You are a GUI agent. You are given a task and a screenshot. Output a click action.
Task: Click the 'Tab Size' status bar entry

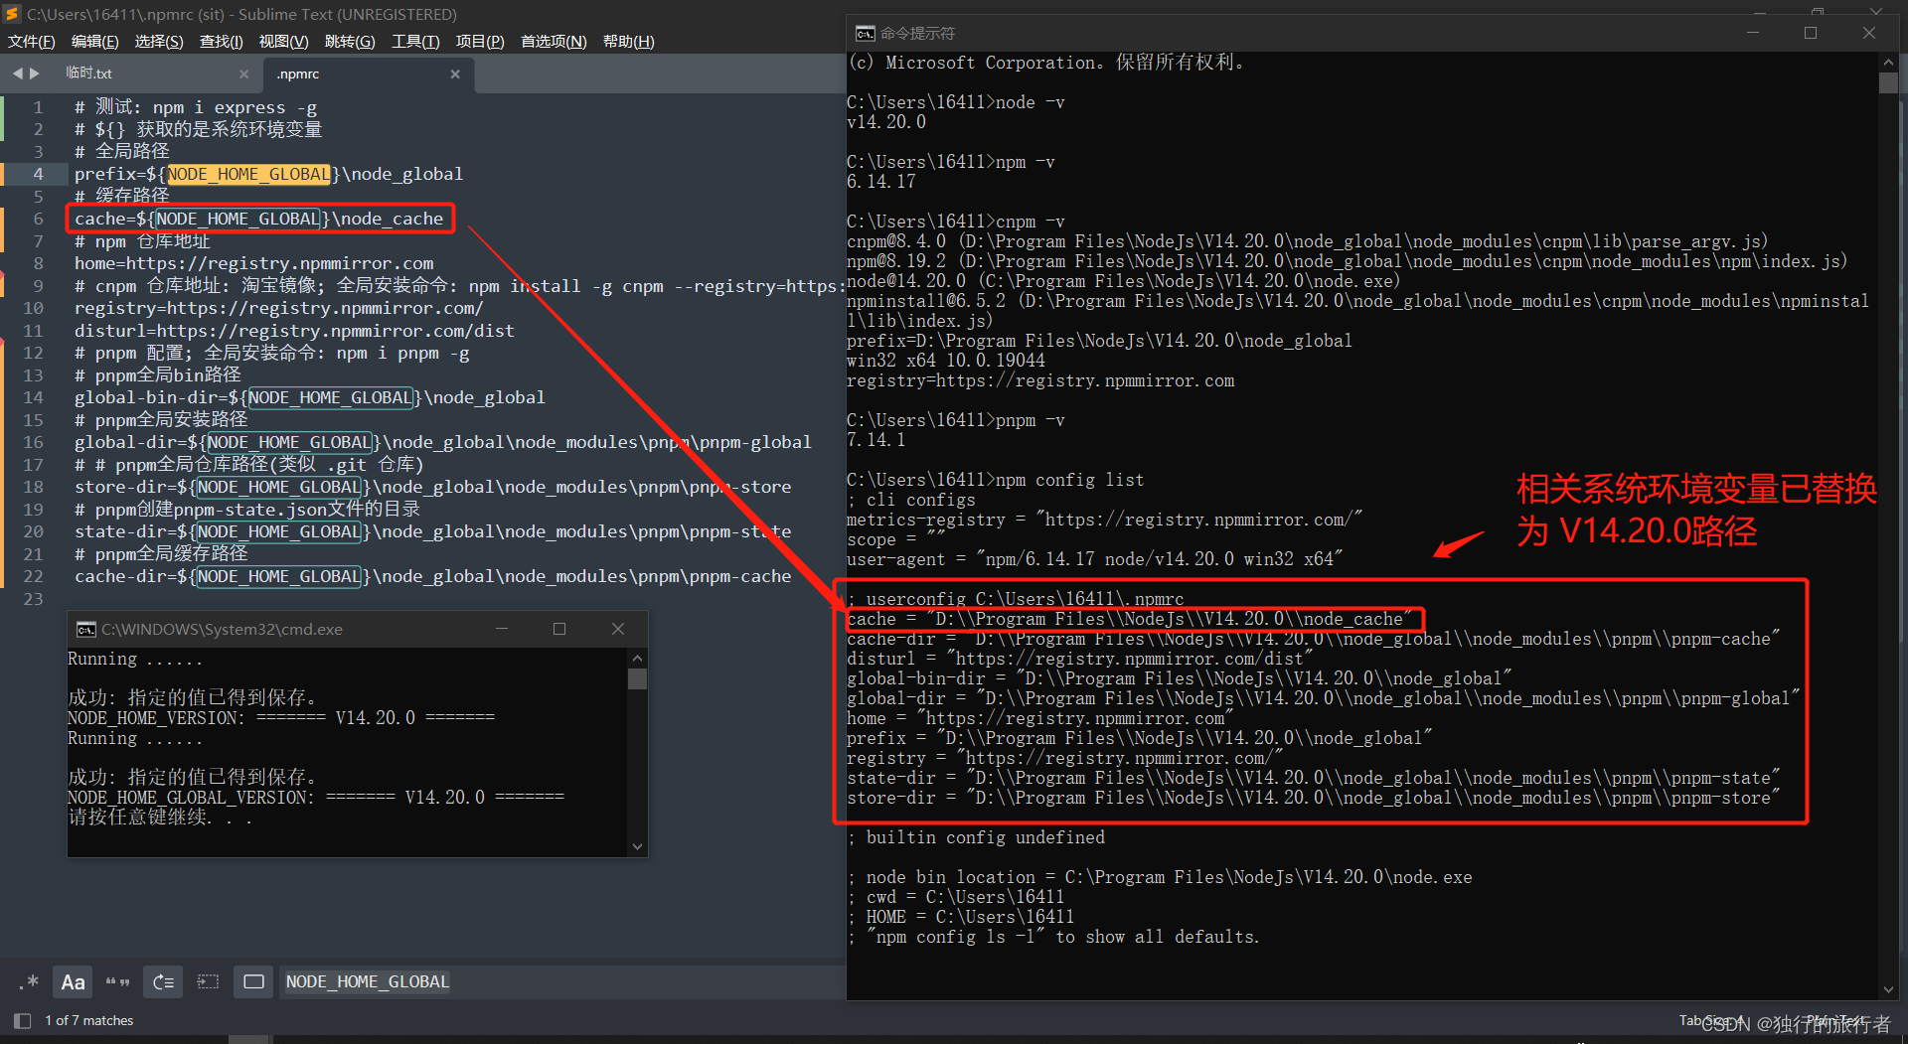(1711, 1020)
